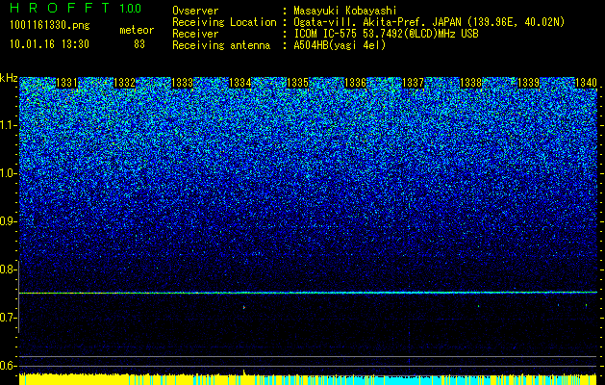Select the filename 1001161330.png

pyautogui.click(x=50, y=25)
